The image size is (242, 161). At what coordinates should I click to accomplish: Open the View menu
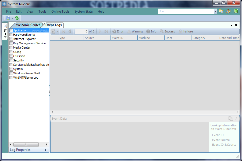click(30, 12)
